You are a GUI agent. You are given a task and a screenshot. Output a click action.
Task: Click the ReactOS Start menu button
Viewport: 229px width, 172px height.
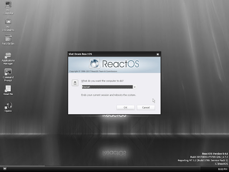click(x=5, y=169)
